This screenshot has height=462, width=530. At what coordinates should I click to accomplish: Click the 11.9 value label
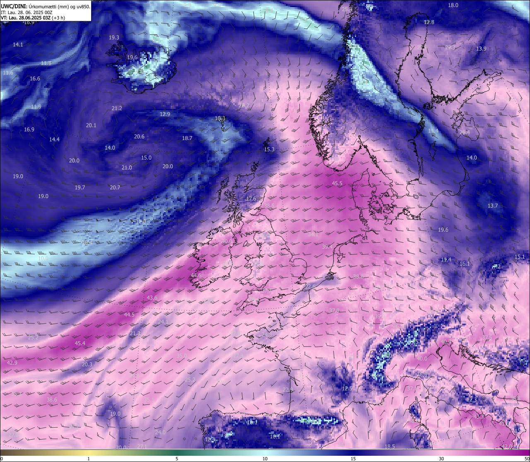tap(36, 106)
